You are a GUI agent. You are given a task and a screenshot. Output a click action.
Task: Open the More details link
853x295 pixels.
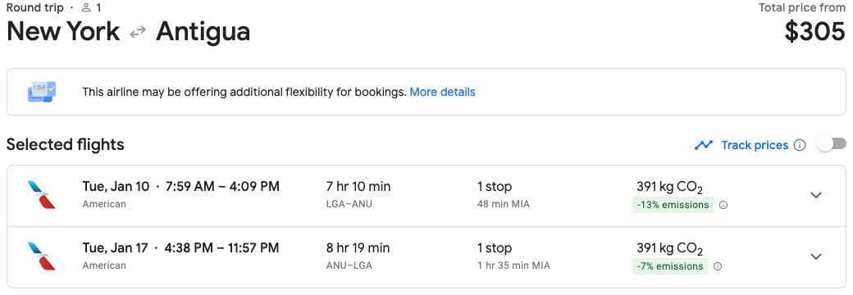[x=442, y=92]
